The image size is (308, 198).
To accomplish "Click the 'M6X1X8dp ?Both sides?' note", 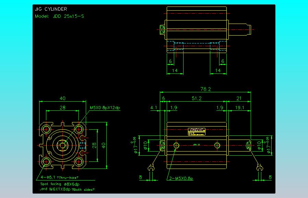I will coord(72,189).
